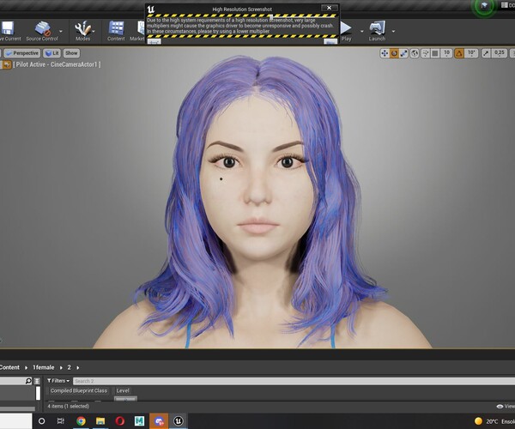The image size is (515, 429).
Task: Expand arrow after 1female breadcrumb
Action: pos(61,367)
